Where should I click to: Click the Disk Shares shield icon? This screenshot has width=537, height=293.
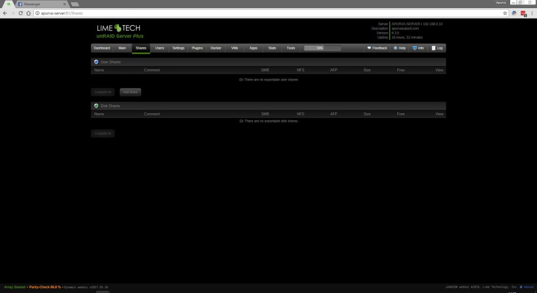96,106
